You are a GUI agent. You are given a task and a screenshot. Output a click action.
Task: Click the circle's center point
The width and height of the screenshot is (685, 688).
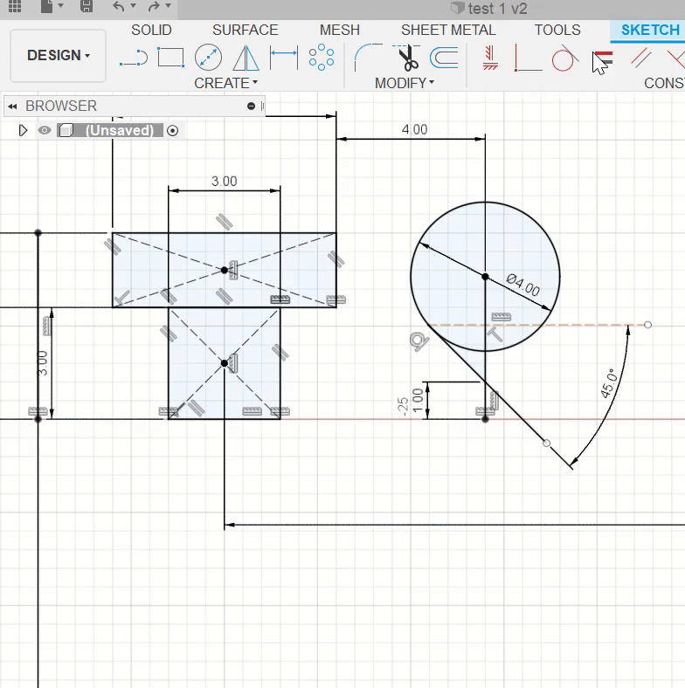485,277
